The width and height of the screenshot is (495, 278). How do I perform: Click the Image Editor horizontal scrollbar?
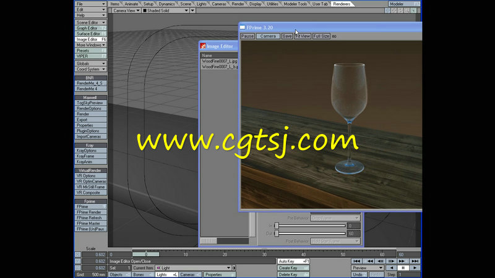coord(225,241)
